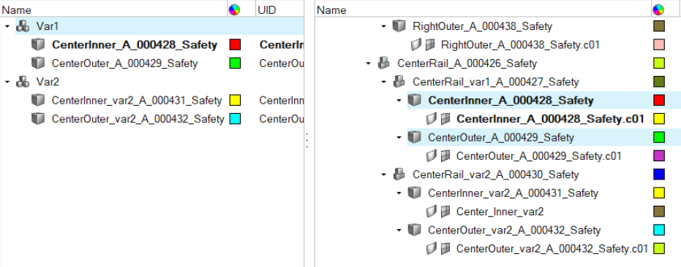Collapse the Var2 group
681x267 pixels.
pyautogui.click(x=7, y=82)
